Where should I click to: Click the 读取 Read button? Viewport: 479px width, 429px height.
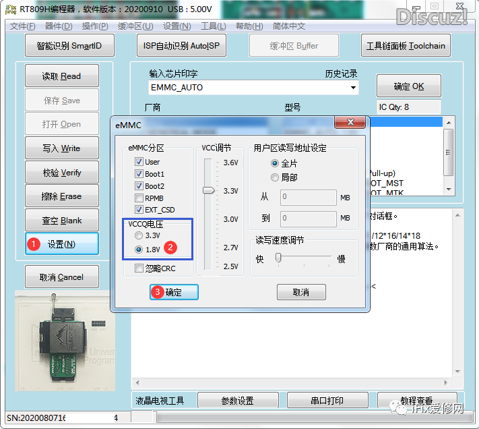pyautogui.click(x=62, y=76)
